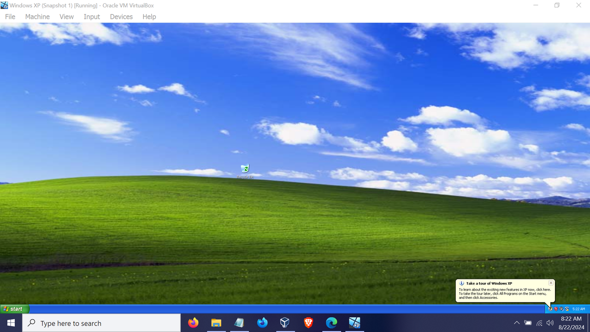This screenshot has height=332, width=590.
Task: Open the Devices menu in VirtualBox
Action: pos(121,17)
